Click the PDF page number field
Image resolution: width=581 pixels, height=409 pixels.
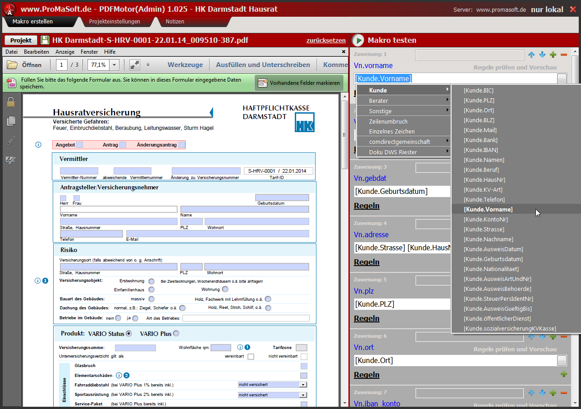pyautogui.click(x=62, y=65)
